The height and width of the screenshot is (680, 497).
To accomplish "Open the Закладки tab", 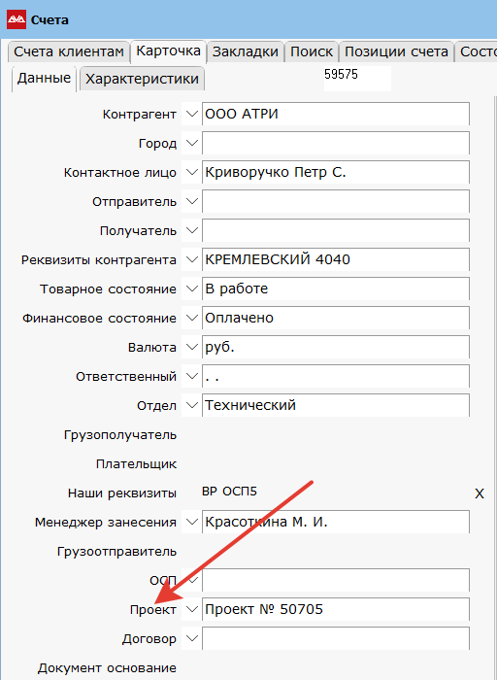I will 246,52.
